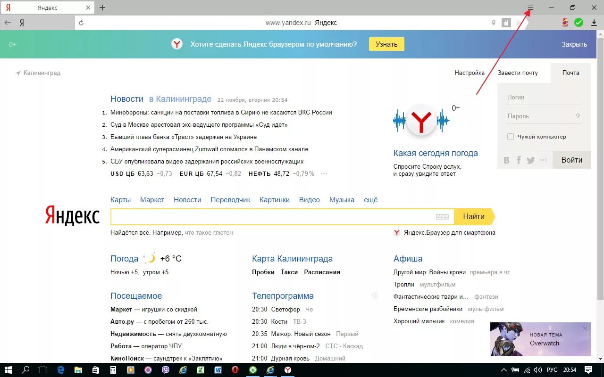
Task: Open the Афиша link
Action: pos(408,259)
